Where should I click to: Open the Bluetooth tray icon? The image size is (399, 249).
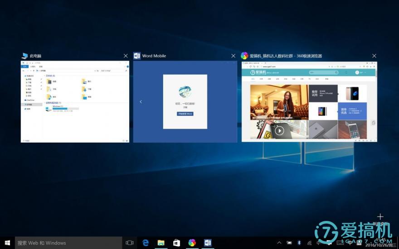pos(299,243)
